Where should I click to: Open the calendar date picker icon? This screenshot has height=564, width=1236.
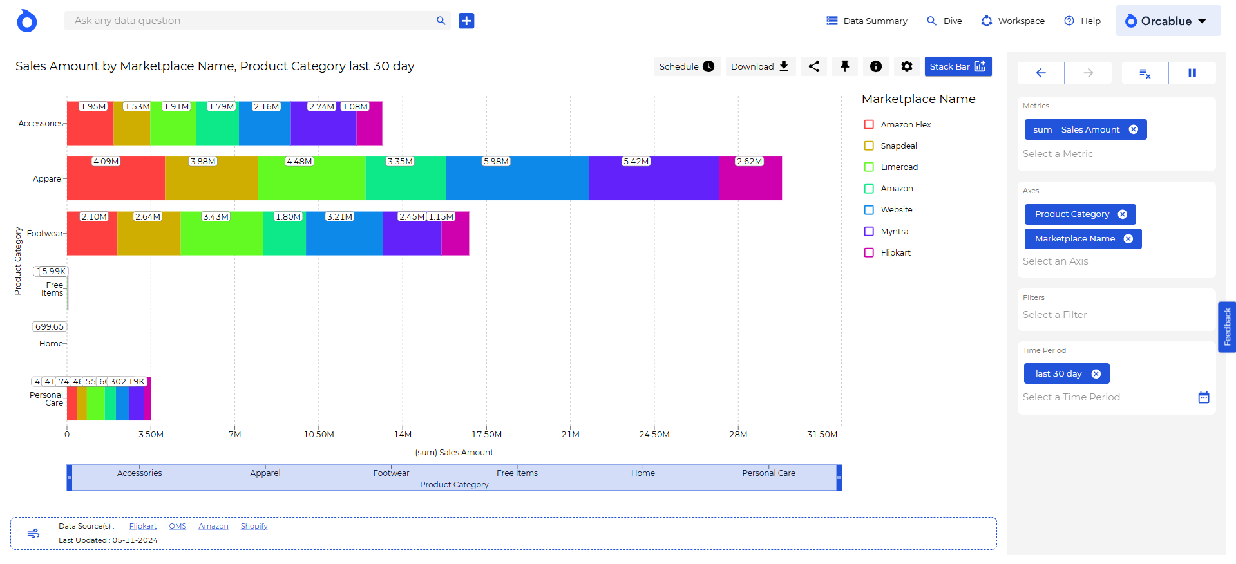pyautogui.click(x=1204, y=397)
